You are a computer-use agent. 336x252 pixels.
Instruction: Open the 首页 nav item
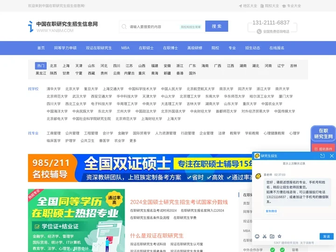(x=41, y=48)
